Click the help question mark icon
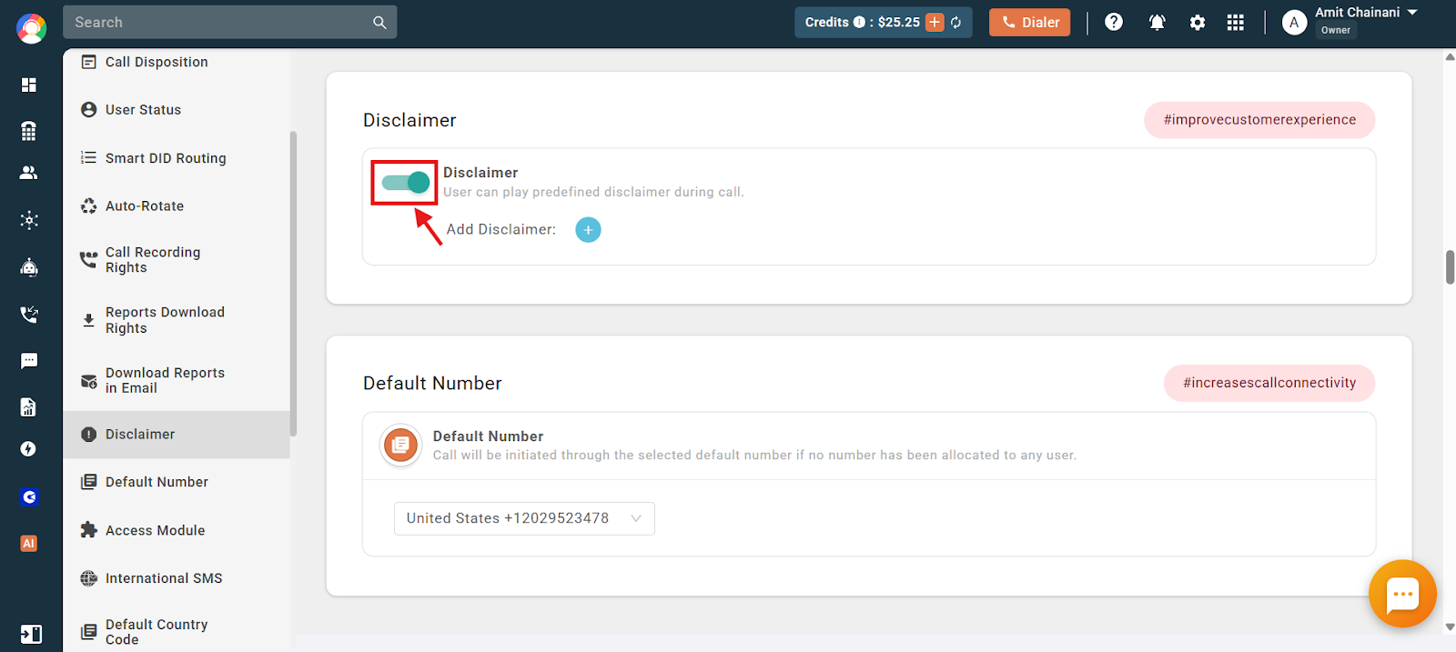1456x652 pixels. (1114, 22)
